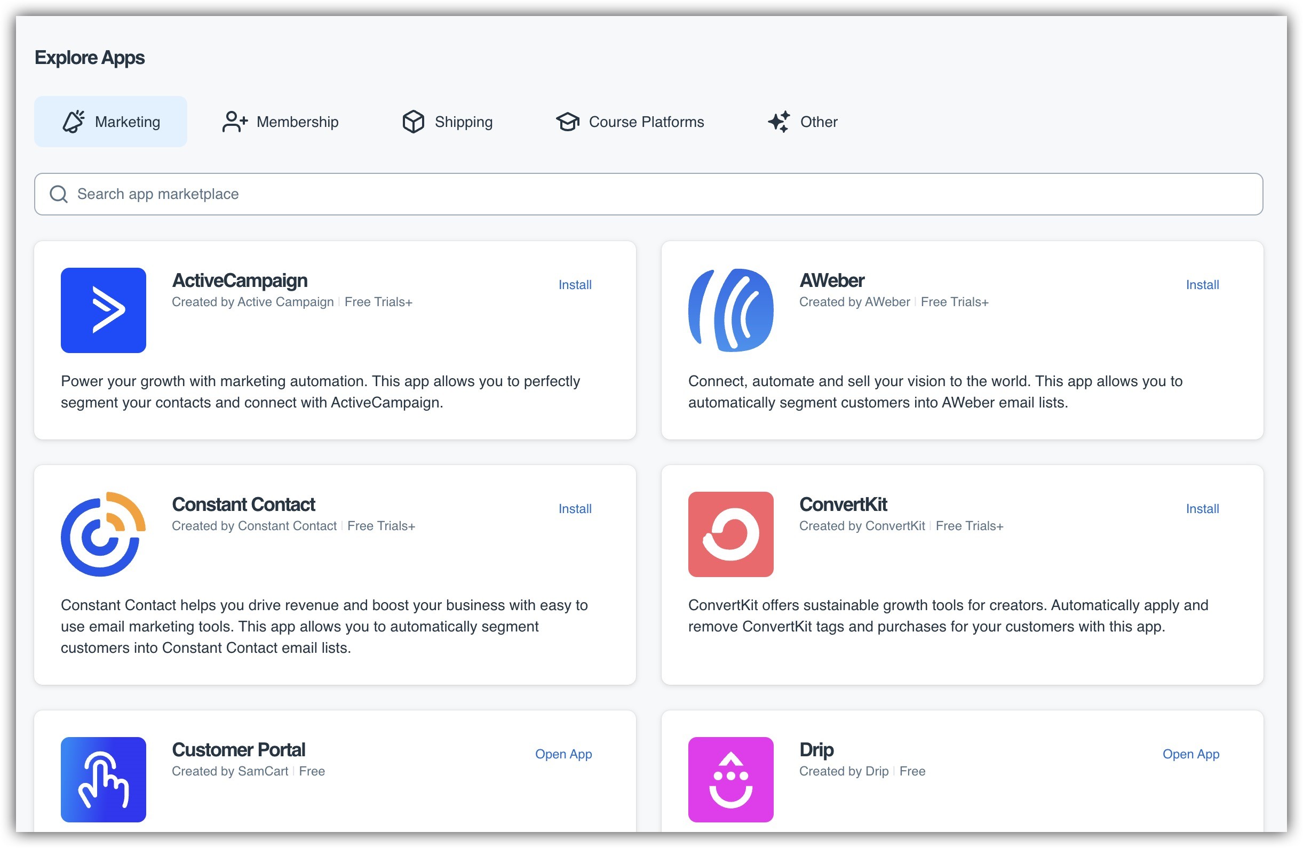Click the Shipping box icon

pyautogui.click(x=414, y=122)
